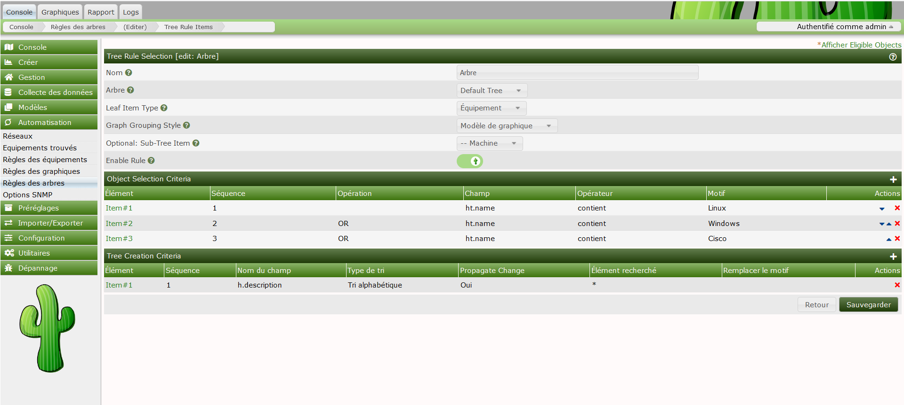Toggle the Enable Rule switch
904x405 pixels.
click(x=469, y=161)
